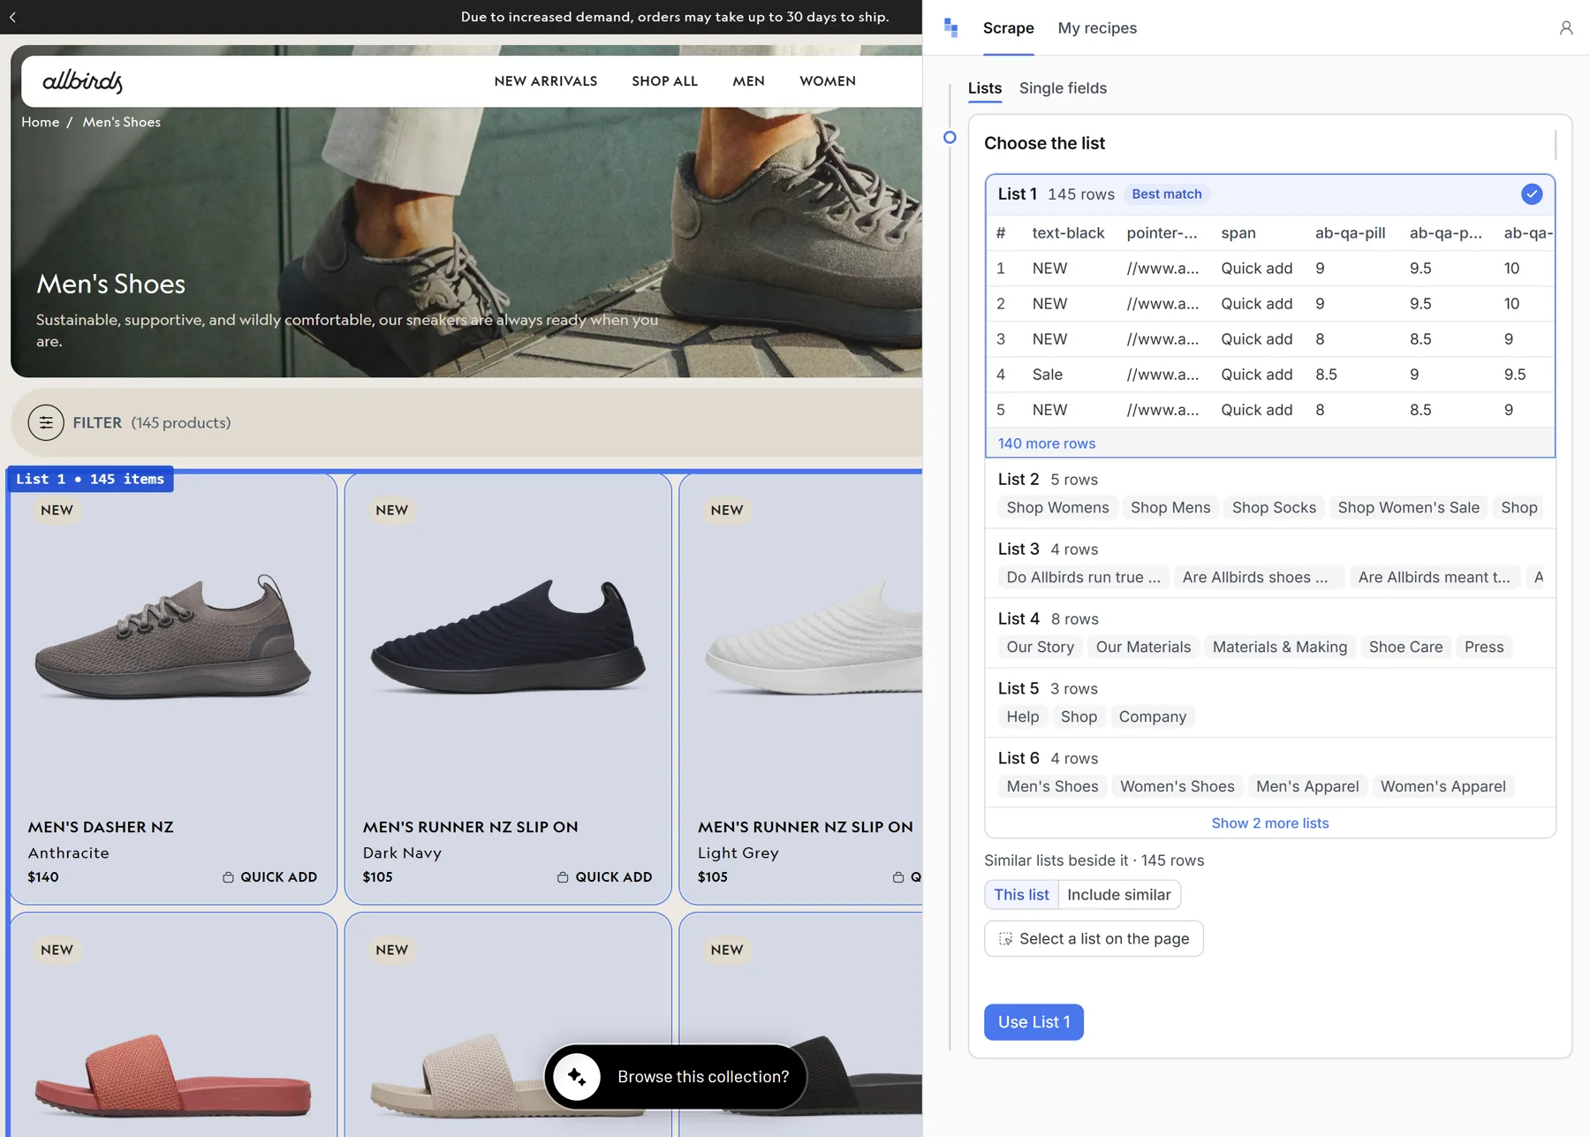The width and height of the screenshot is (1590, 1137).
Task: Open the Men's Dasher NZ Anthracite shoe image
Action: click(173, 638)
